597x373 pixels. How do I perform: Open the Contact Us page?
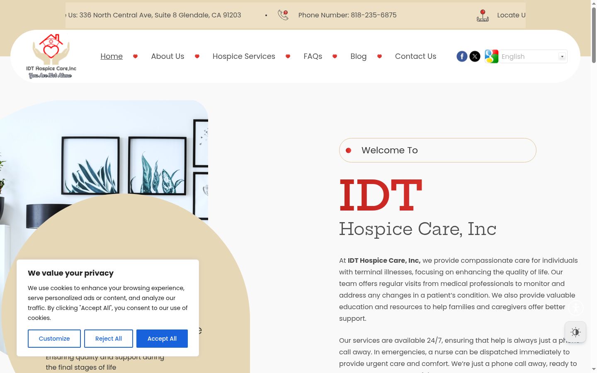click(x=415, y=56)
